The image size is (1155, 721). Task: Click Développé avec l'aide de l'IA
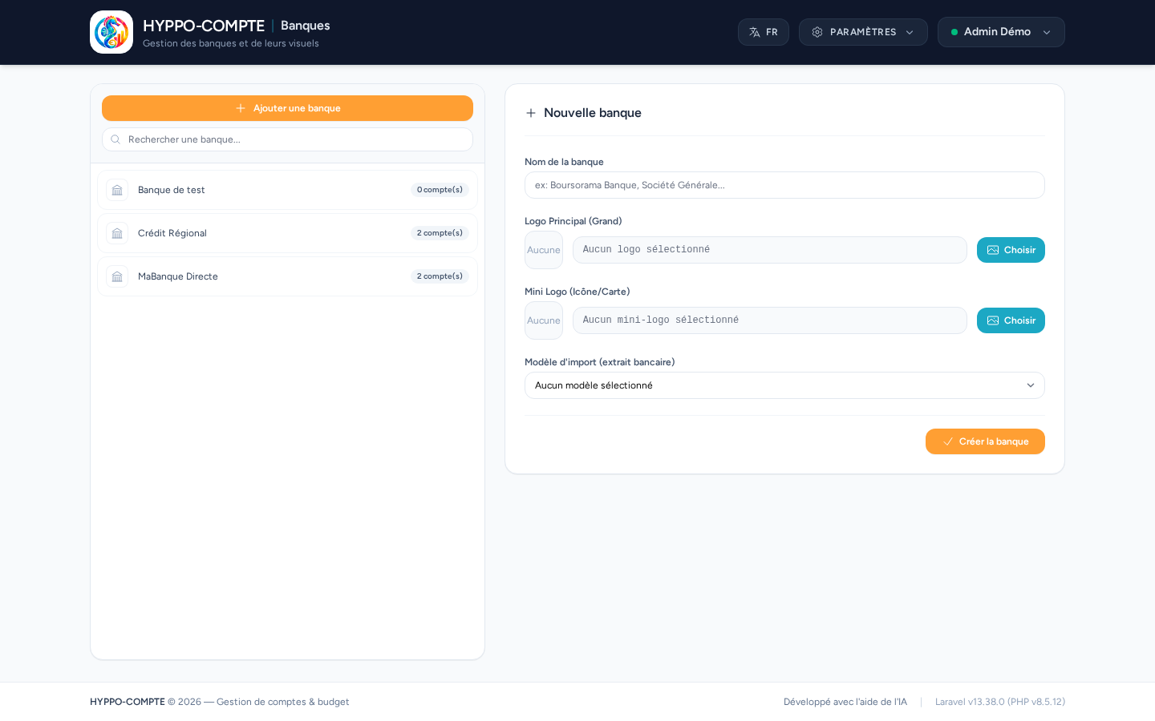click(845, 702)
